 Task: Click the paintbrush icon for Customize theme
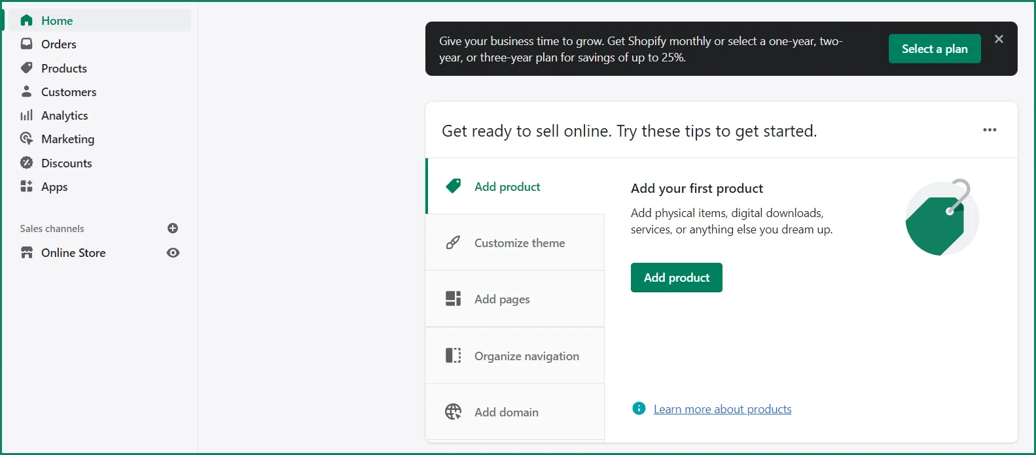click(x=453, y=243)
